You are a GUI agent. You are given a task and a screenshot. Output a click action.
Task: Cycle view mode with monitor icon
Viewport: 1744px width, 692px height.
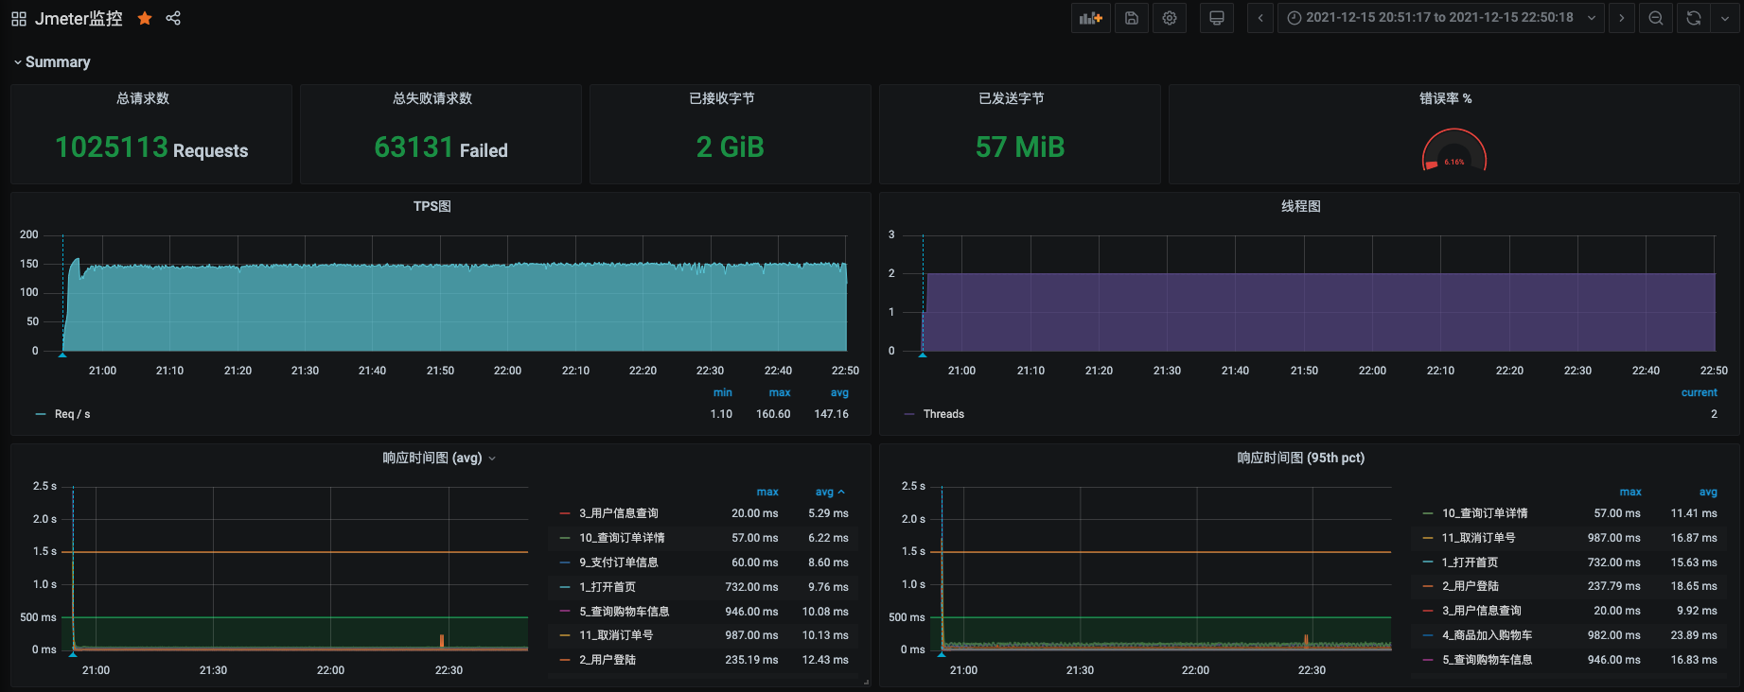pyautogui.click(x=1217, y=18)
